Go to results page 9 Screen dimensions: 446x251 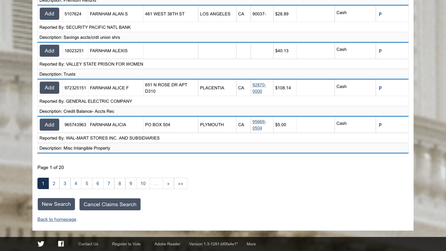pos(131,183)
